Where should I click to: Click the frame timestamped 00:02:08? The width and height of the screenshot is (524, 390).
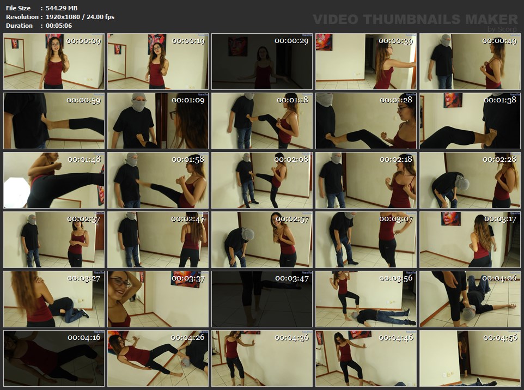(262, 180)
